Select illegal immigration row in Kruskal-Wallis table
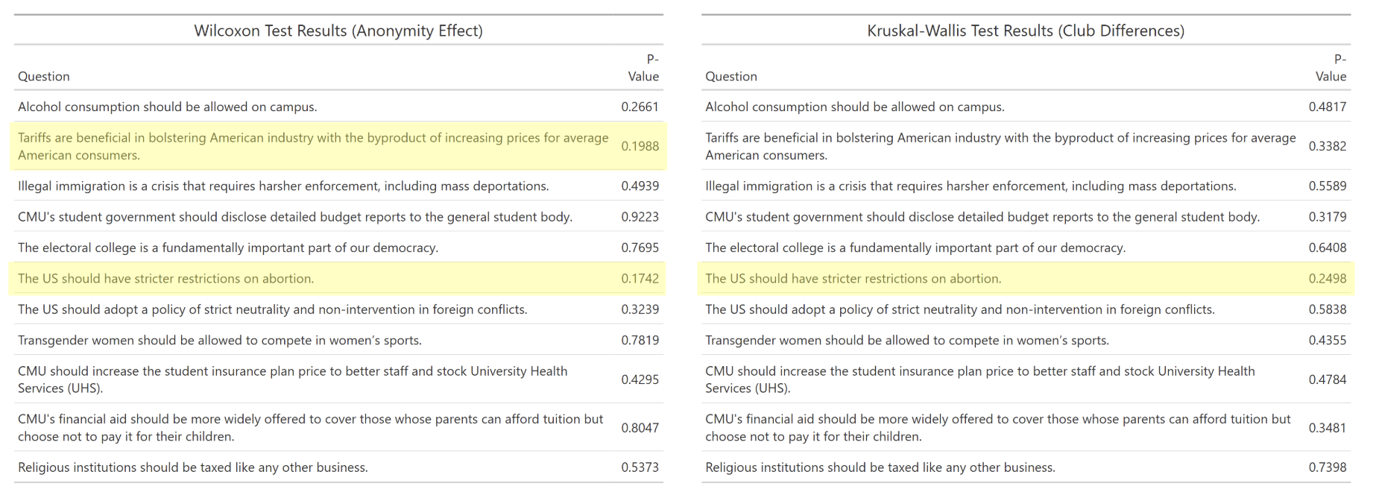 tap(1026, 186)
